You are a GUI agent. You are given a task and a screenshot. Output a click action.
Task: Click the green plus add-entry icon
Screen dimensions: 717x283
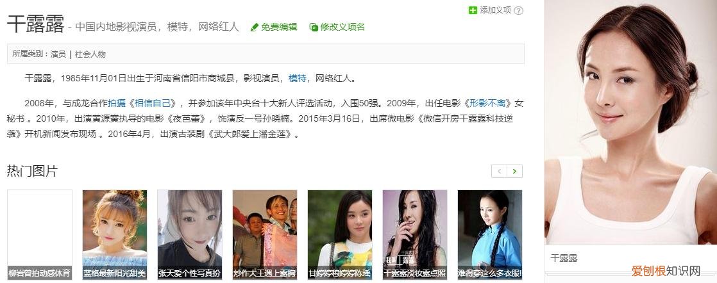click(x=473, y=10)
